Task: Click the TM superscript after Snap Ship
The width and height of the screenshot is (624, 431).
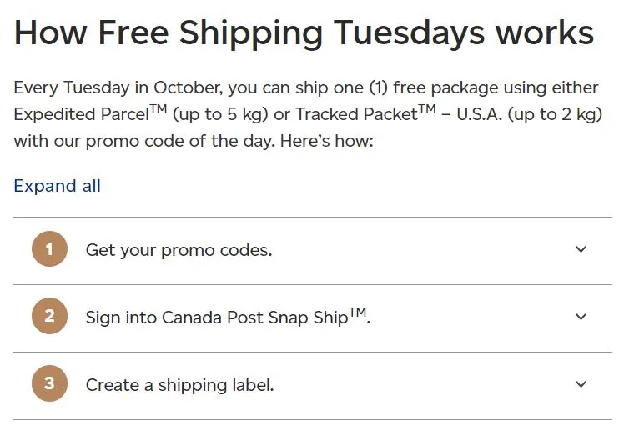Action: (357, 312)
